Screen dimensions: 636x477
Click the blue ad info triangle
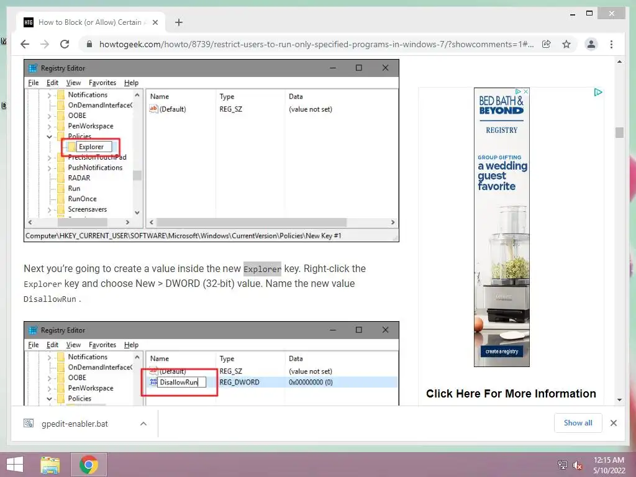tap(598, 92)
